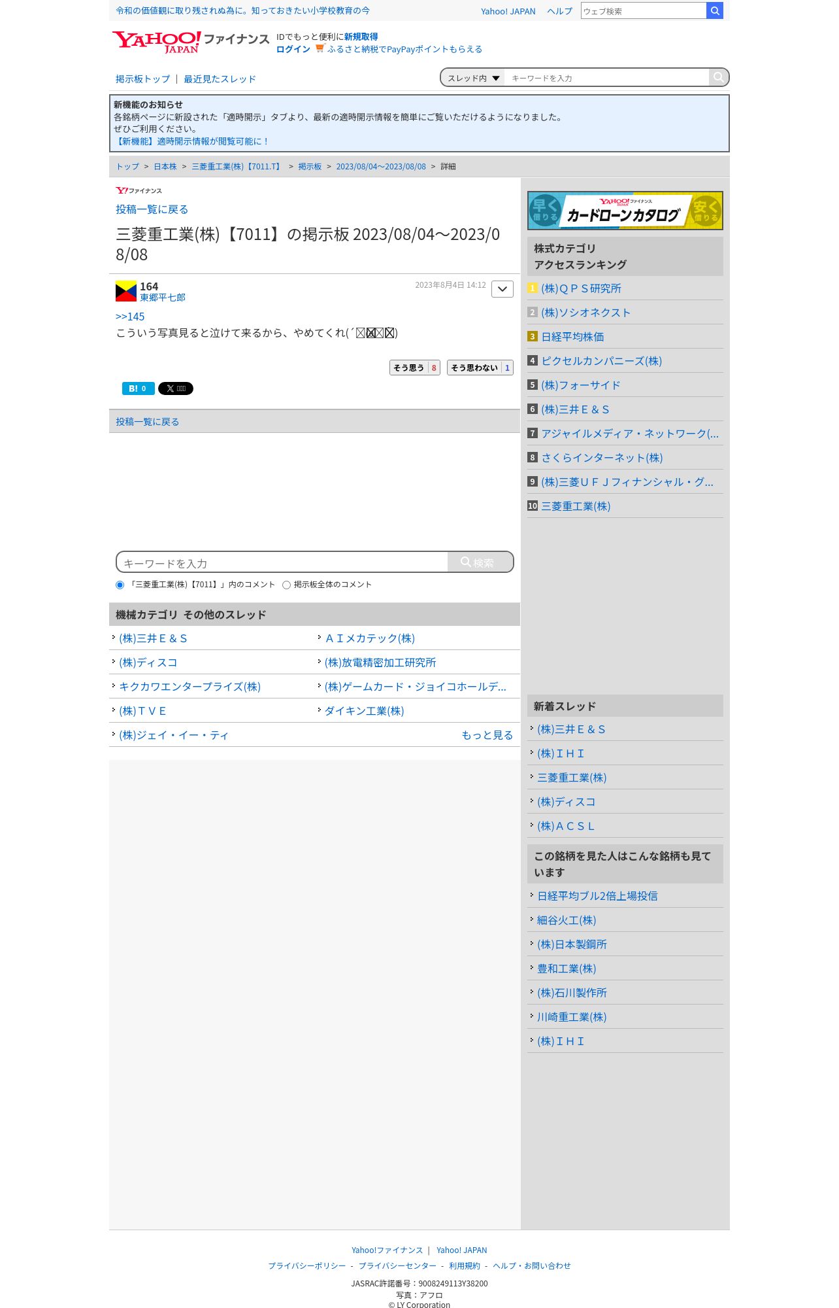Screen dimensions: 839x1308
Task: Click the shopping cart furusato tax icon
Action: click(x=320, y=48)
